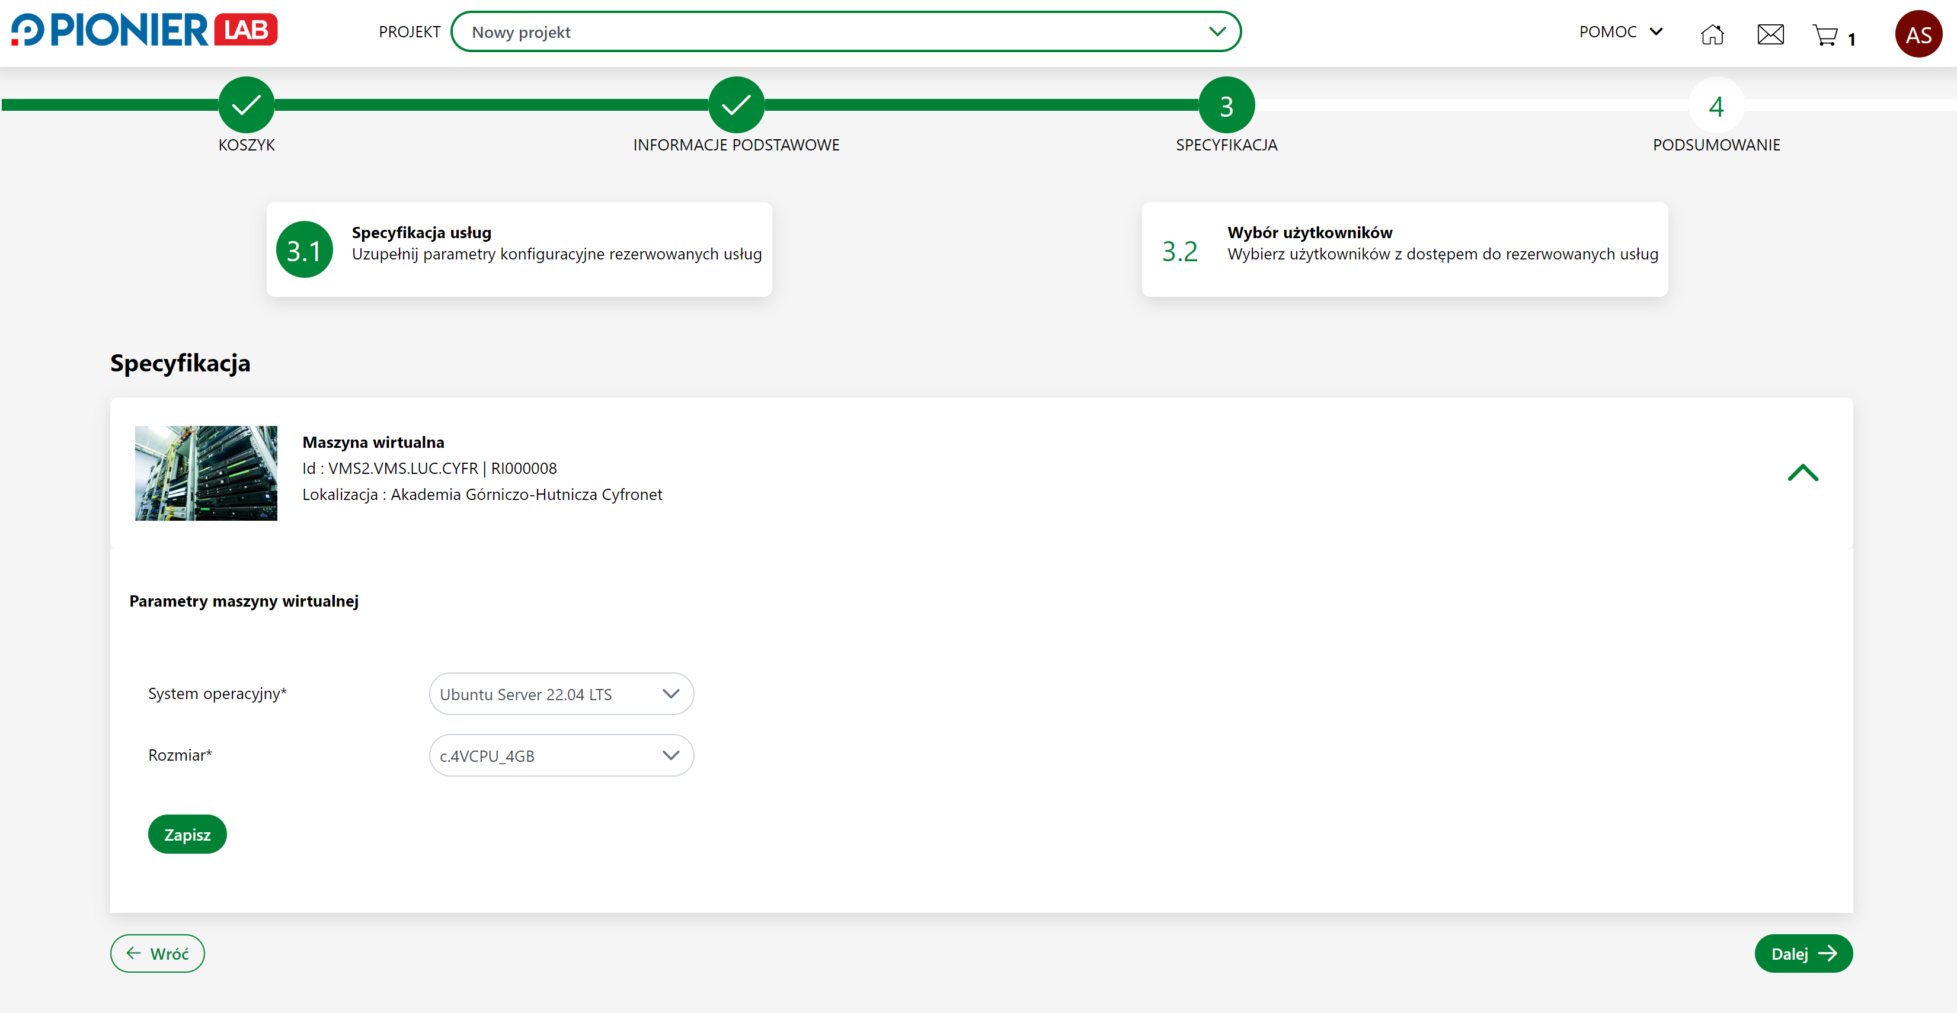
Task: Click the server rack thumbnail image
Action: 206,472
